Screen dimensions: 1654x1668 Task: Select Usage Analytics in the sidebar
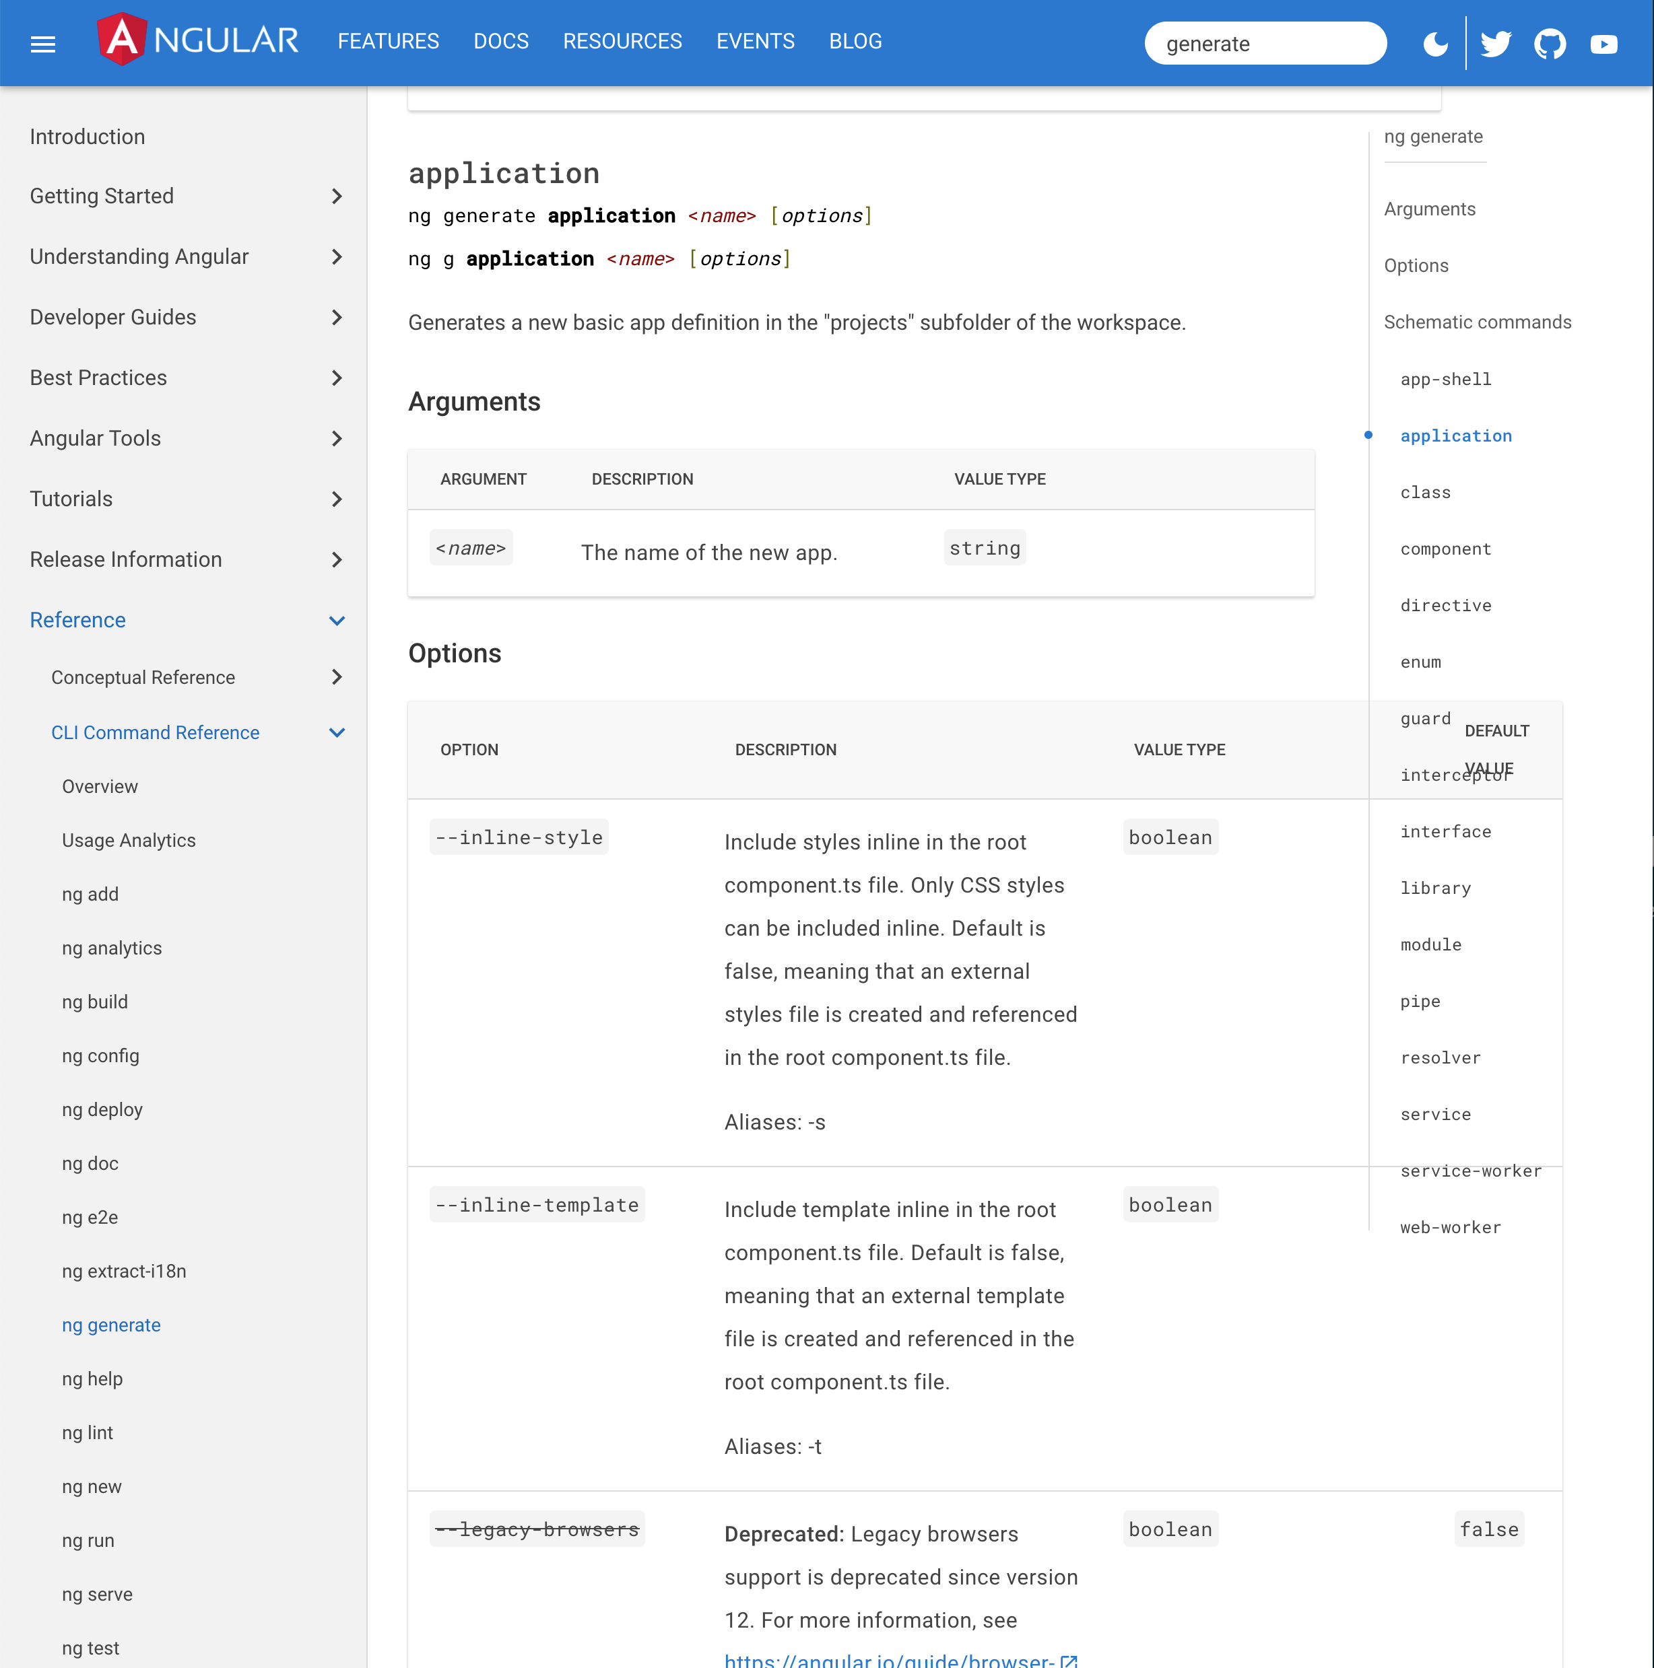coord(129,839)
